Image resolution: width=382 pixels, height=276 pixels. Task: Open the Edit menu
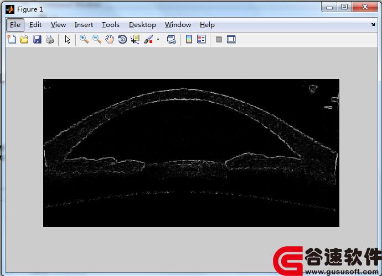point(35,25)
